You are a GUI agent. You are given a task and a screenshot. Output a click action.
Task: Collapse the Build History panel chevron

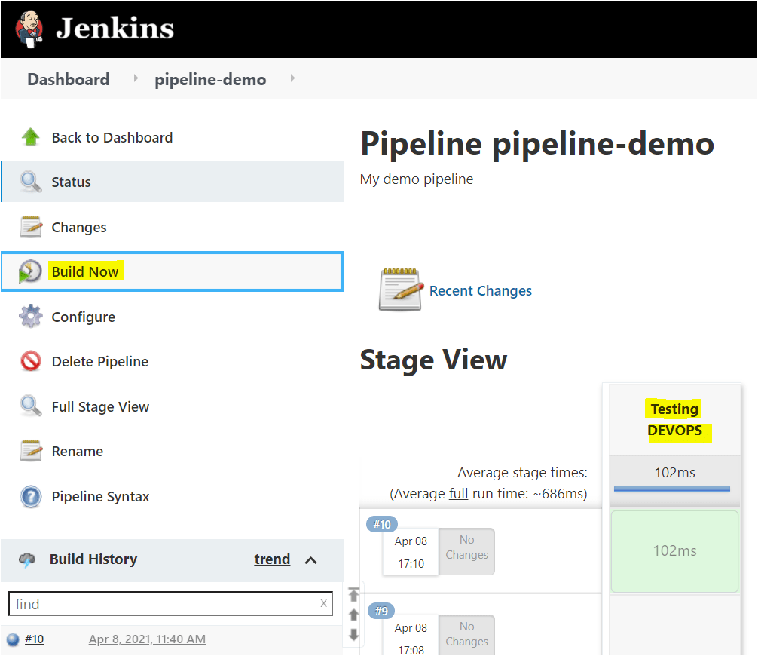point(311,560)
